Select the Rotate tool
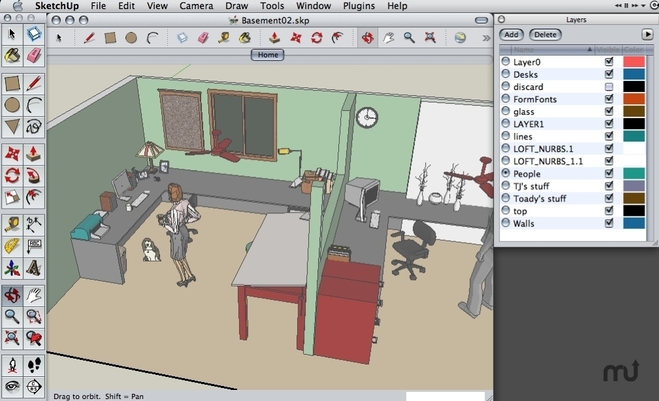Image resolution: width=659 pixels, height=401 pixels. click(x=10, y=175)
